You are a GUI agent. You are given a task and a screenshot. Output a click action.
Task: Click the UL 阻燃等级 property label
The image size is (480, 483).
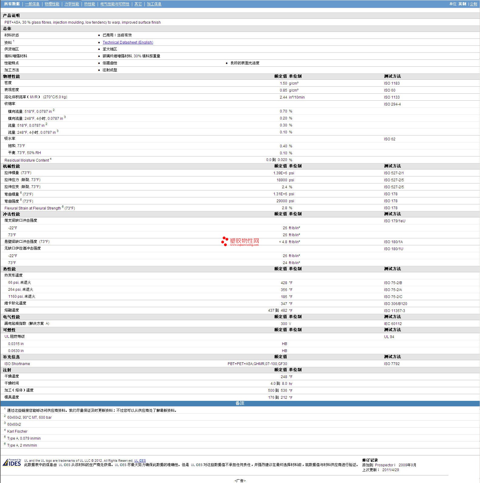coord(15,337)
